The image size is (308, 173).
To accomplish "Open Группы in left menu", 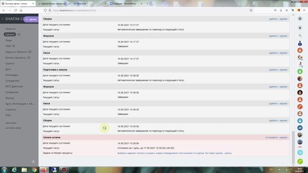I will [x=10, y=63].
